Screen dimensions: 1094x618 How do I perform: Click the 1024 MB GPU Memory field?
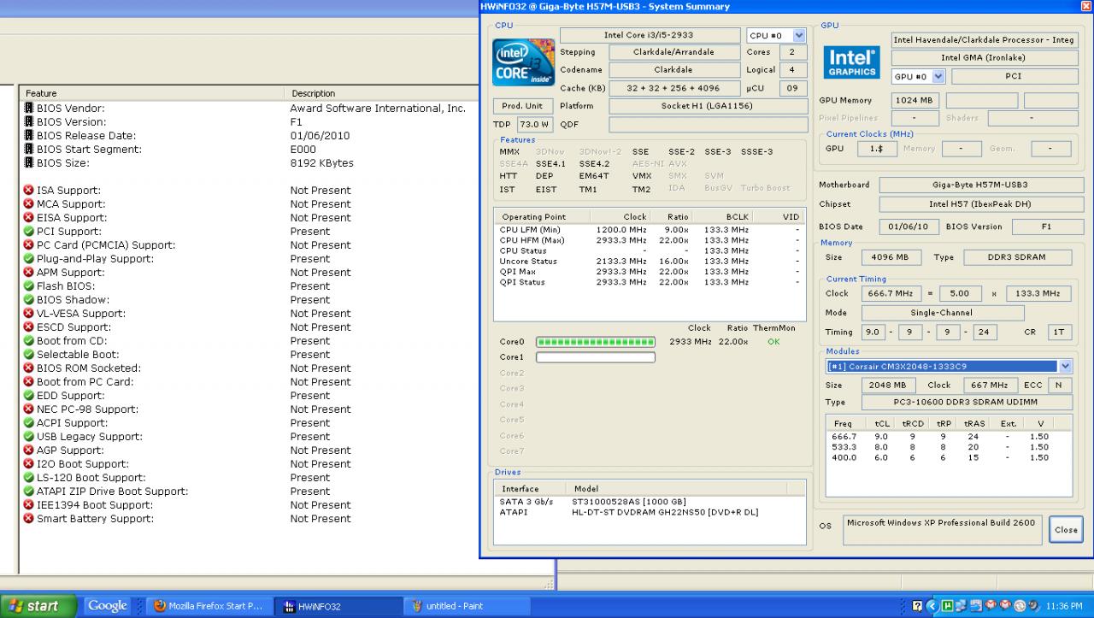(915, 101)
